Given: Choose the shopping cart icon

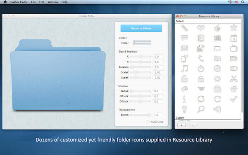Looking at the screenshot, I should [x=201, y=89].
